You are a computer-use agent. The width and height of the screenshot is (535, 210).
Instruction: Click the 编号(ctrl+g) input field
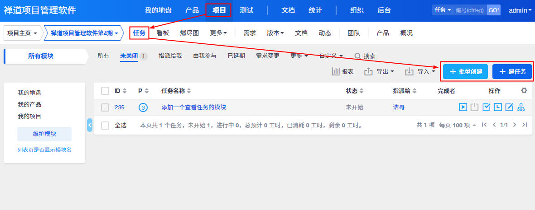tap(470, 10)
